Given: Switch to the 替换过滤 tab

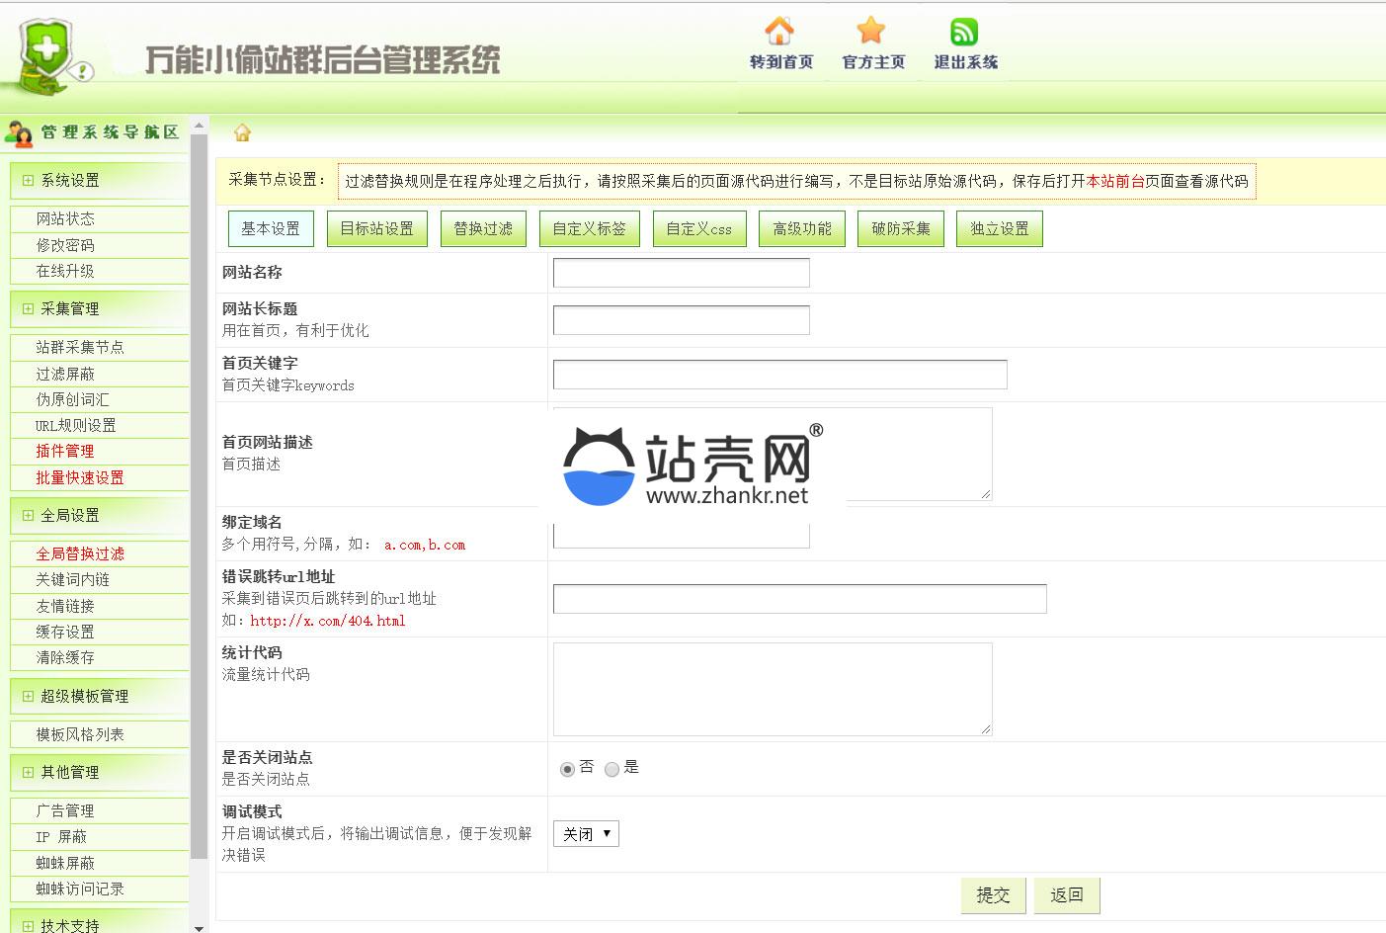Looking at the screenshot, I should point(483,228).
